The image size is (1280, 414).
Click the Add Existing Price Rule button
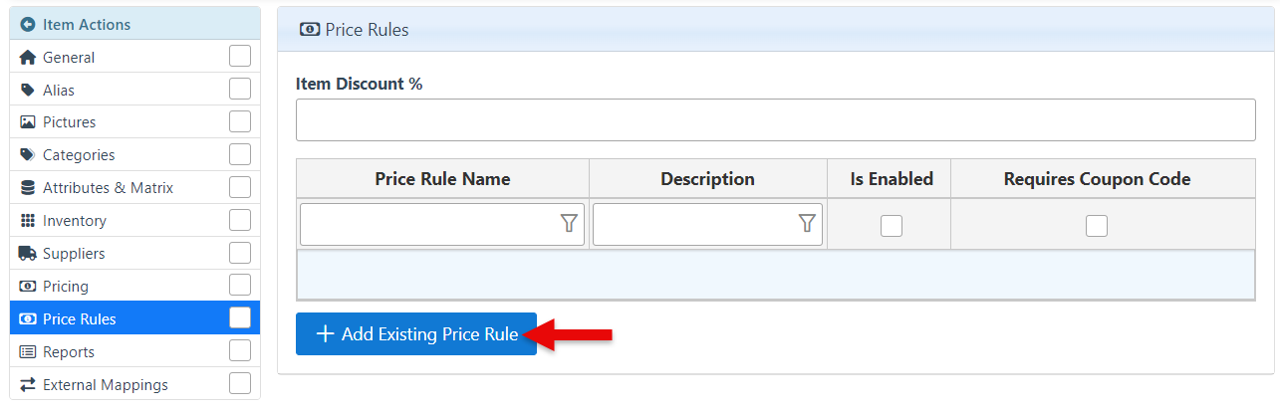[x=416, y=334]
